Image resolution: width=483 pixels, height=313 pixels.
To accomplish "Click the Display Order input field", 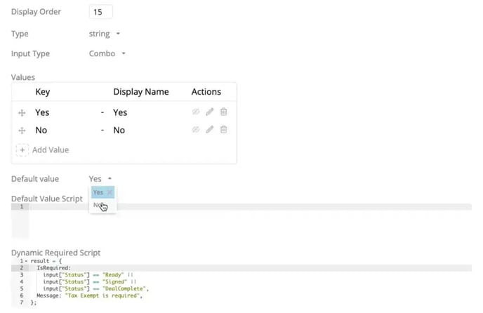I will 101,12.
